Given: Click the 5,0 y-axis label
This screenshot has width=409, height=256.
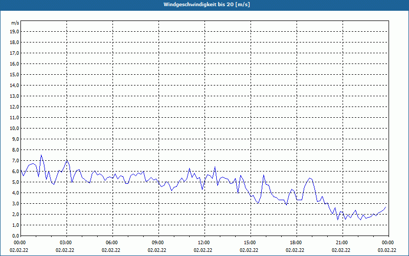Looking at the screenshot, I should tap(15, 182).
